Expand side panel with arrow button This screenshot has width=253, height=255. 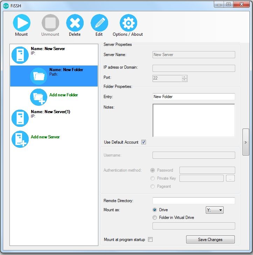click(245, 142)
